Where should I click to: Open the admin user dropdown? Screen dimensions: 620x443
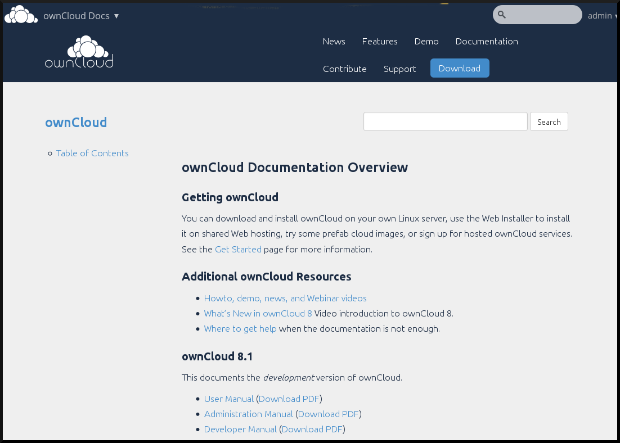tap(602, 16)
